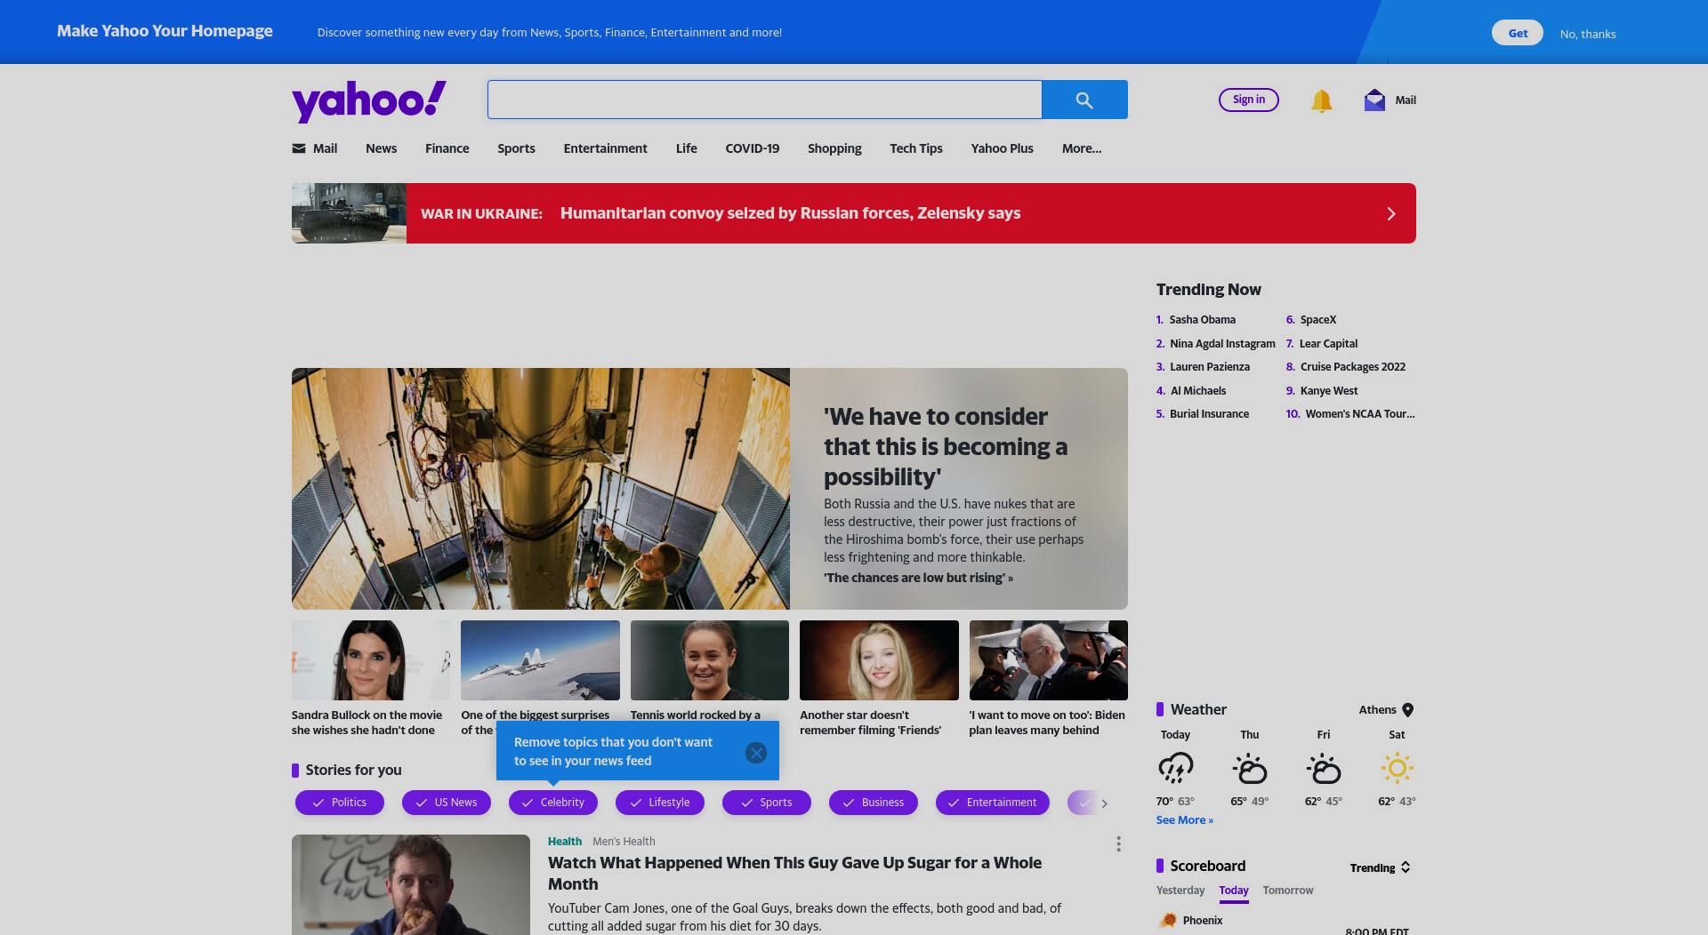1708x935 pixels.
Task: Click Thursday's partly cloudy weather icon
Action: point(1249,768)
